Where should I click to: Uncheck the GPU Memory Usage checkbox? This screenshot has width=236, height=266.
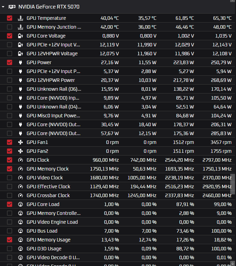tap(10, 240)
